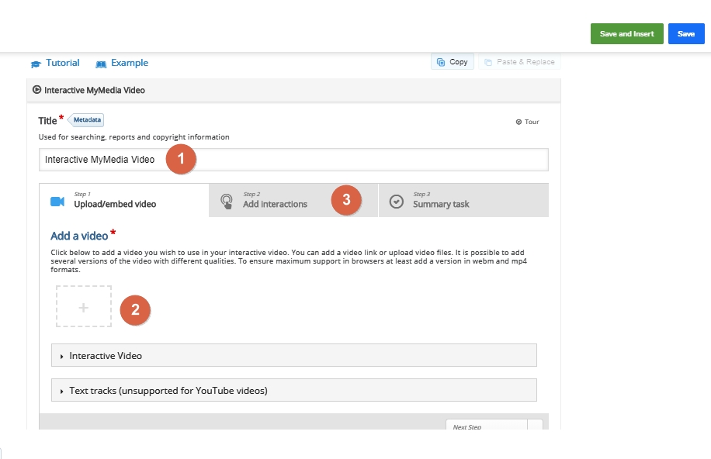Image resolution: width=711 pixels, height=459 pixels.
Task: Click the Copy clipboard icon
Action: pos(440,62)
